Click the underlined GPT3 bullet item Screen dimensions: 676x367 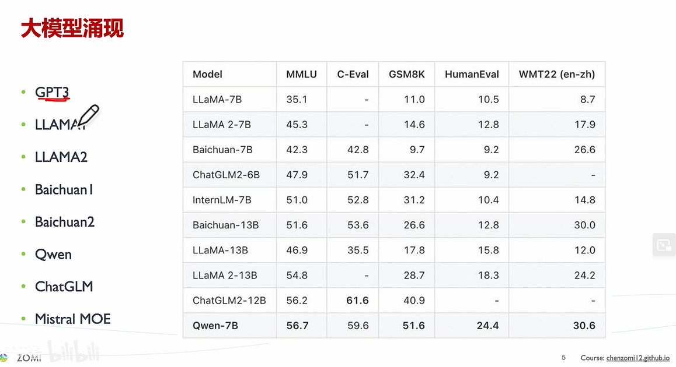[52, 92]
